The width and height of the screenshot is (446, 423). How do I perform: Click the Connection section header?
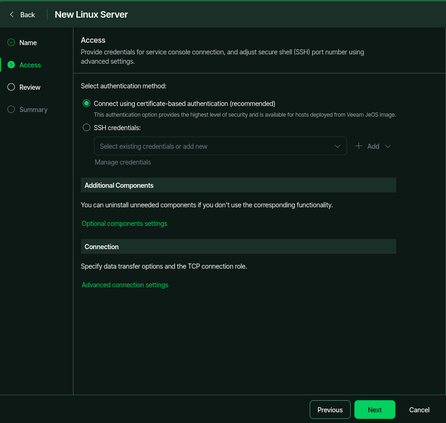point(239,246)
